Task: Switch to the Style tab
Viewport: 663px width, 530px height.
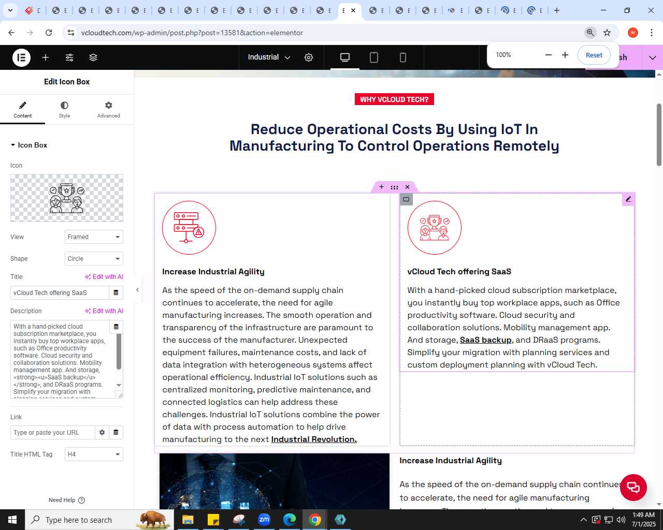Action: 64,110
